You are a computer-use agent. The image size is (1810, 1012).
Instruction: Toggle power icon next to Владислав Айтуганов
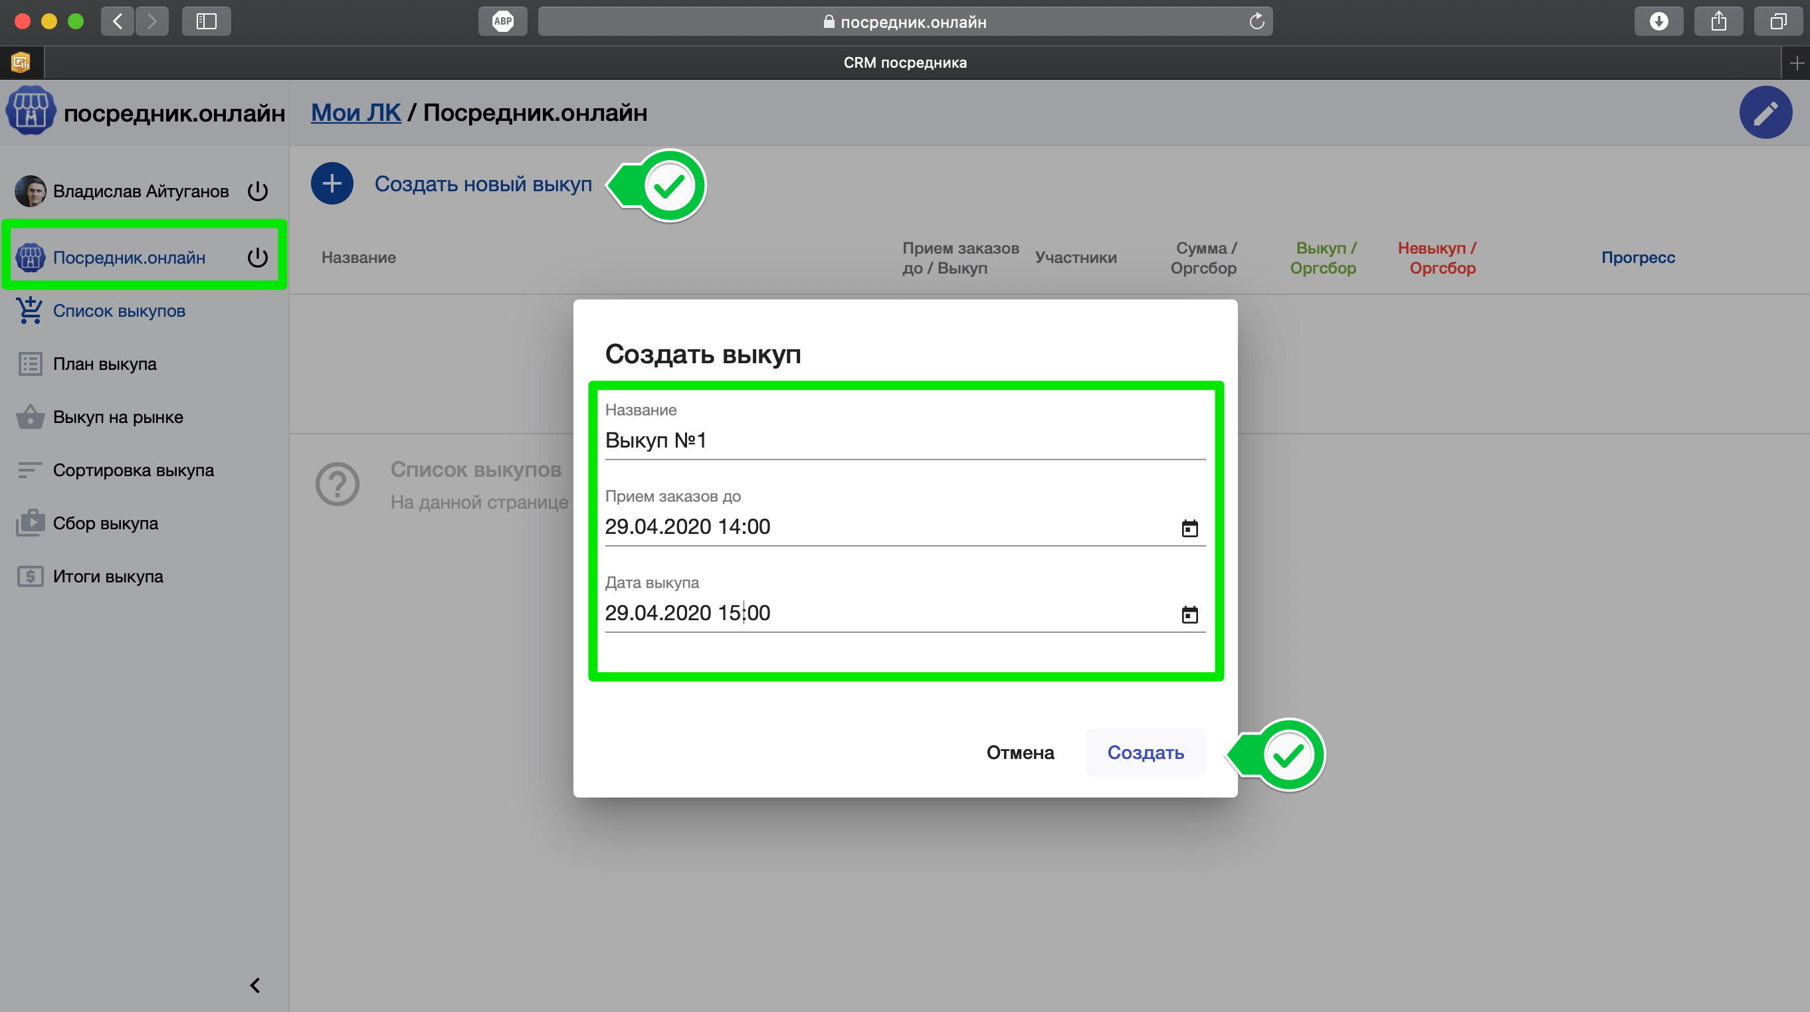(258, 191)
